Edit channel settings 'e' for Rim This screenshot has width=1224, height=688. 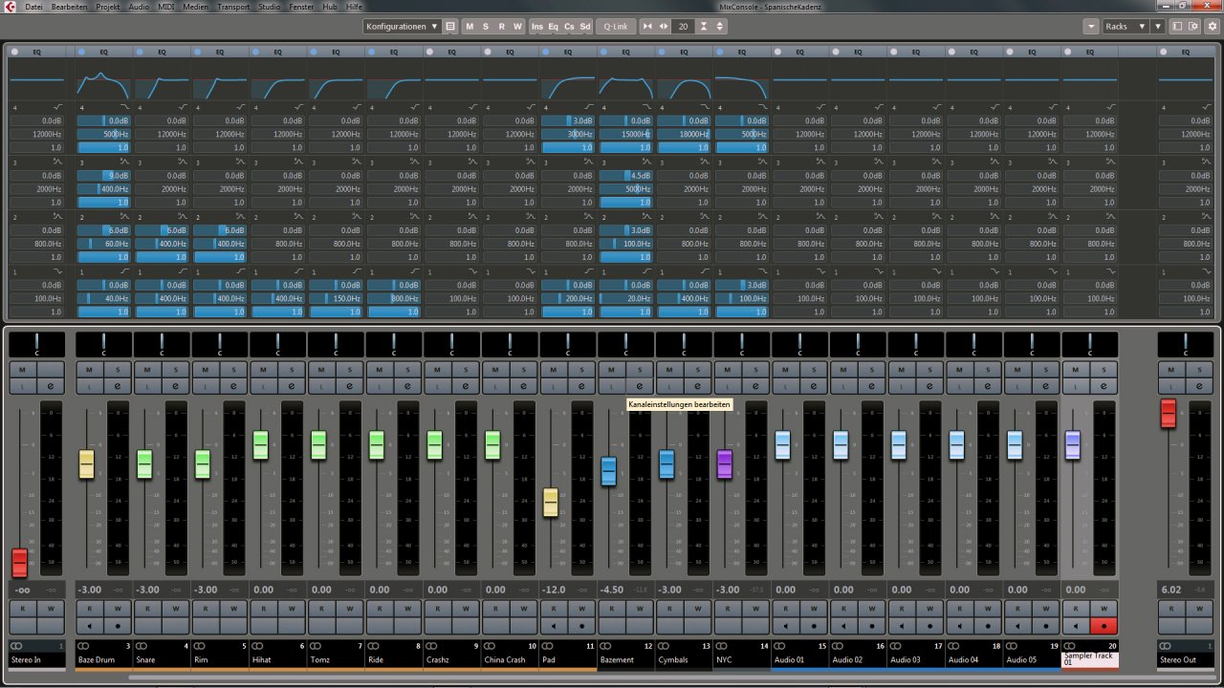pyautogui.click(x=233, y=385)
